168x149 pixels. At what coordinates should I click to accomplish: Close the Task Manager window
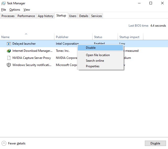pyautogui.click(x=162, y=3)
